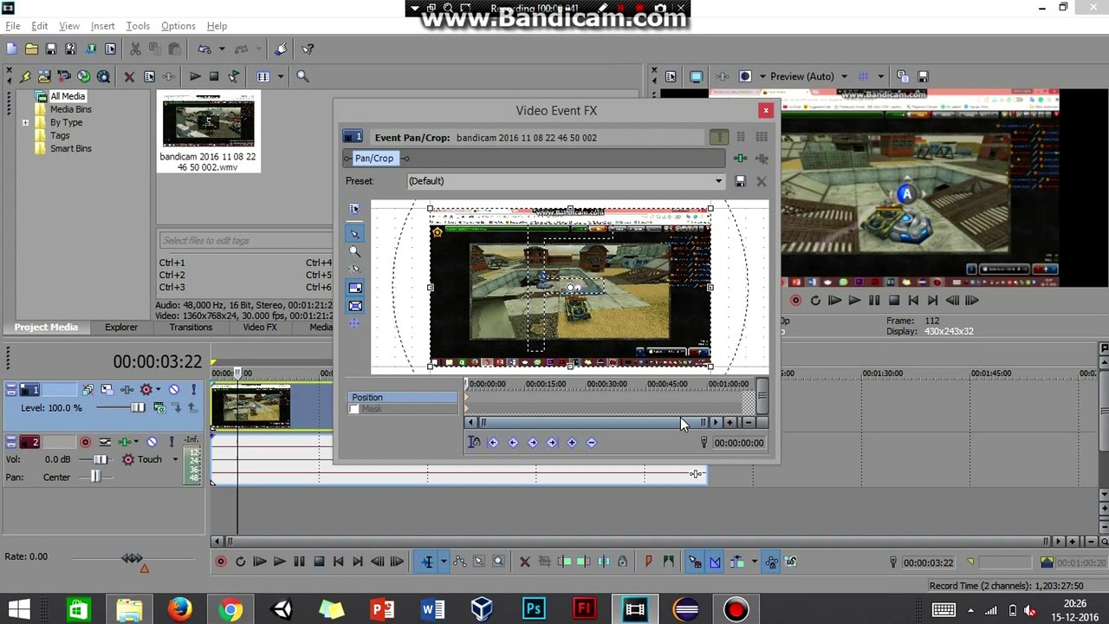Select the Smart Bins folder
Viewport: 1109px width, 624px height.
(70, 148)
